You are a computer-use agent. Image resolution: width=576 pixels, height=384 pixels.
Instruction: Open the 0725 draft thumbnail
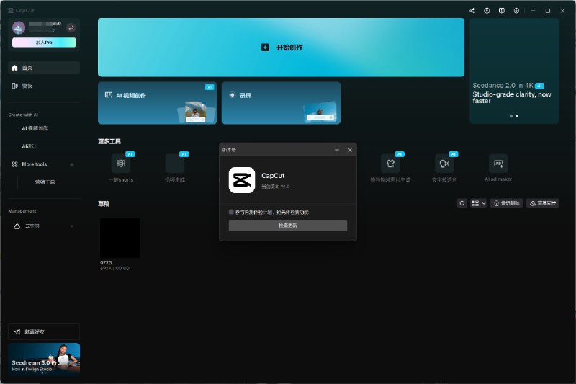pyautogui.click(x=120, y=238)
